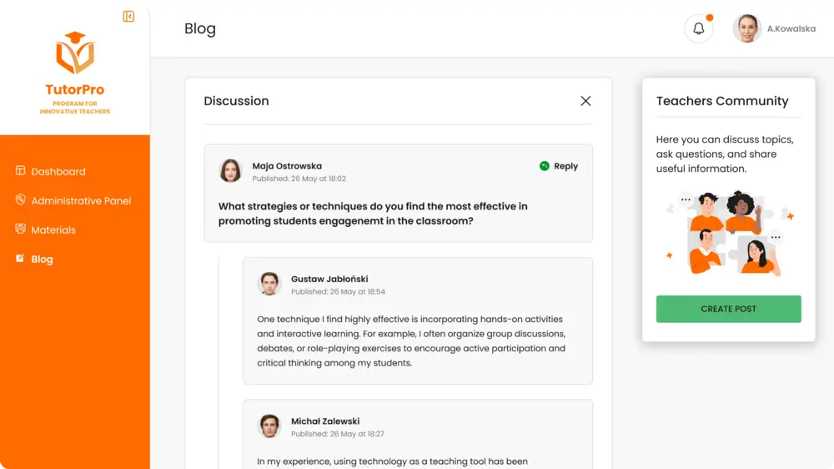The height and width of the screenshot is (469, 834).
Task: Open the notifications bell
Action: [698, 28]
